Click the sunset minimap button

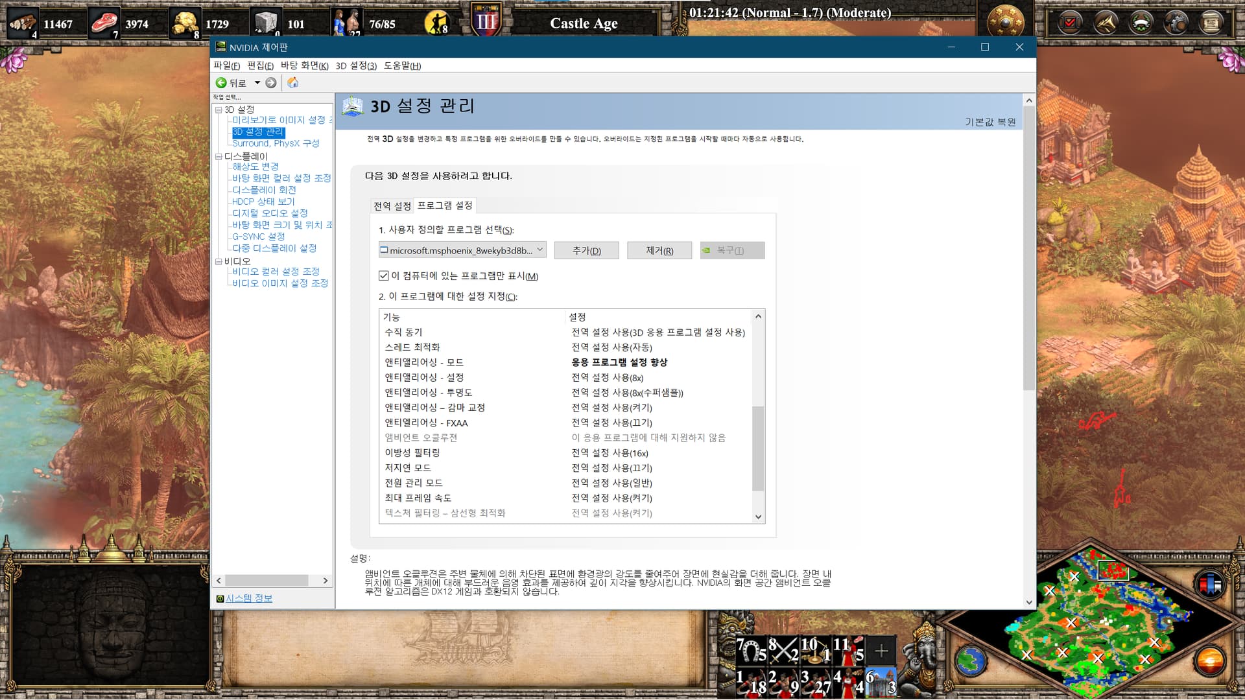pos(1210,662)
